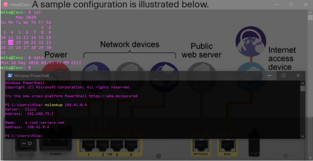Click the PowerShell scrollbar up arrow
Screen dimensions: 313x161
click(x=303, y=83)
